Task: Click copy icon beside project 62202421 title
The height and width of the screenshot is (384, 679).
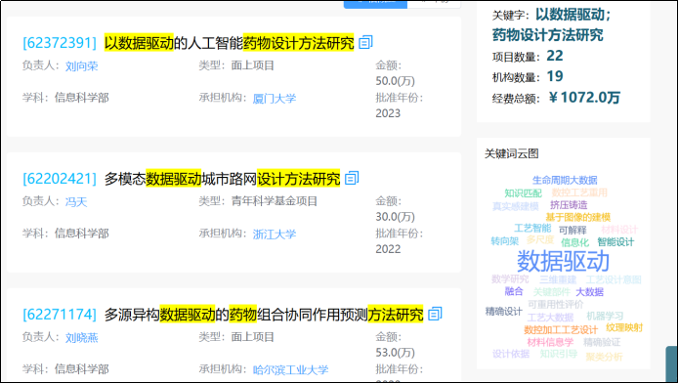Action: (x=352, y=178)
